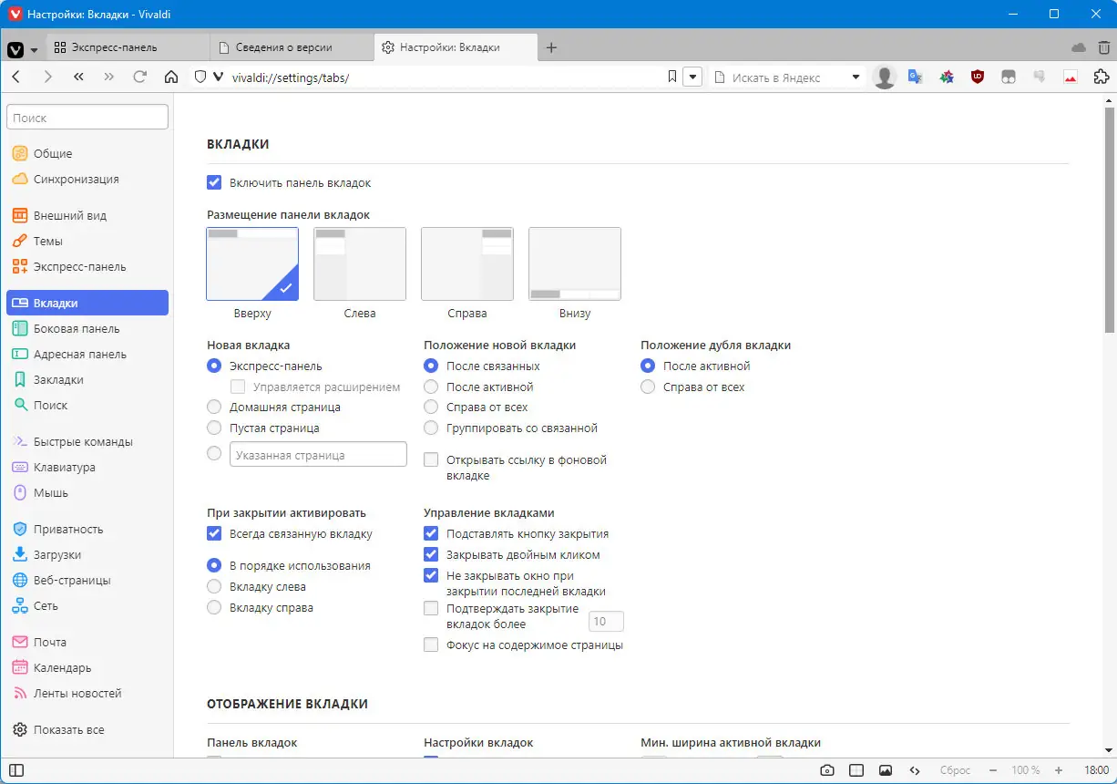
Task: Click the rewind history button
Action: (x=78, y=77)
